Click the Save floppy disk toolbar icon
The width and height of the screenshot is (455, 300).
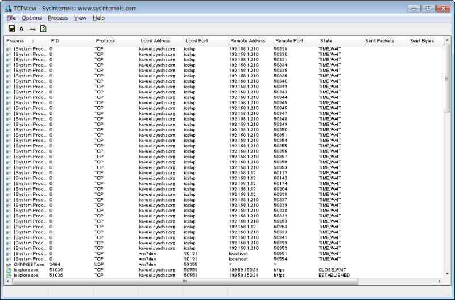click(x=11, y=28)
